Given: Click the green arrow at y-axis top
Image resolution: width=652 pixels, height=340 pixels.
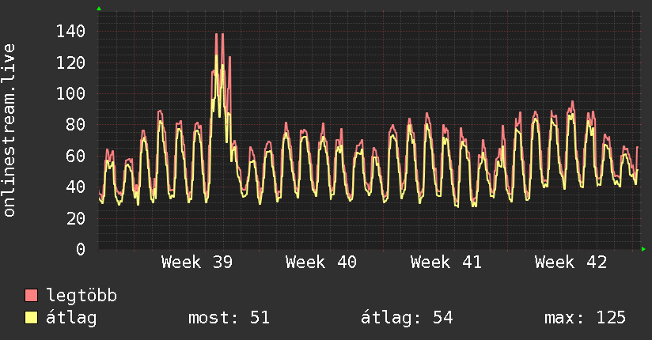Looking at the screenshot, I should pos(99,9).
